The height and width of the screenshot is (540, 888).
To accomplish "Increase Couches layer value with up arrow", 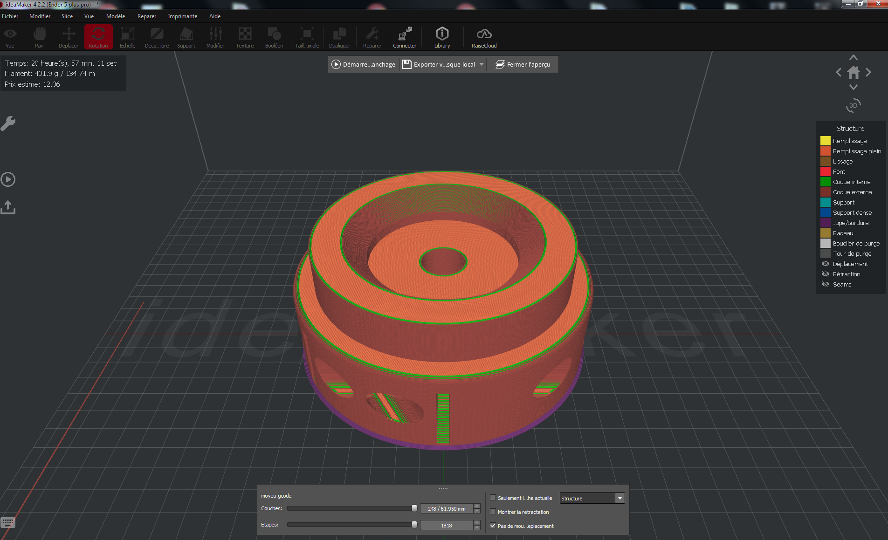I will click(x=477, y=506).
